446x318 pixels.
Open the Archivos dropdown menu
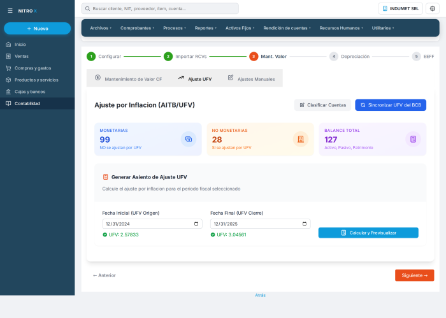pos(101,28)
